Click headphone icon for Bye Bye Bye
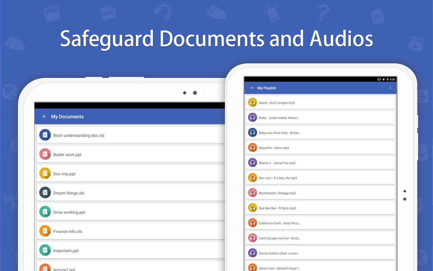The width and height of the screenshot is (433, 271). pos(252,208)
